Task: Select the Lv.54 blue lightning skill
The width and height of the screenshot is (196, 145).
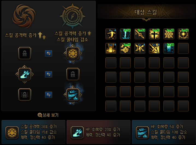Action: click(x=125, y=34)
